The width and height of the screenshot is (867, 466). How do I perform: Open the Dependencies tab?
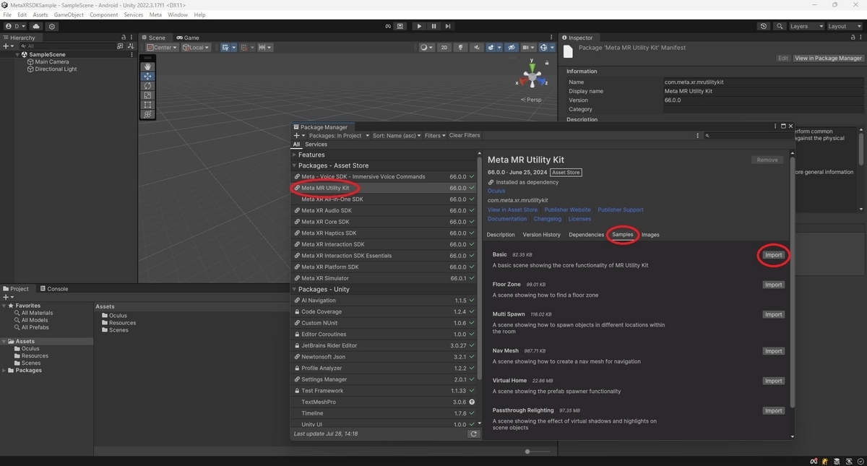[x=586, y=235]
